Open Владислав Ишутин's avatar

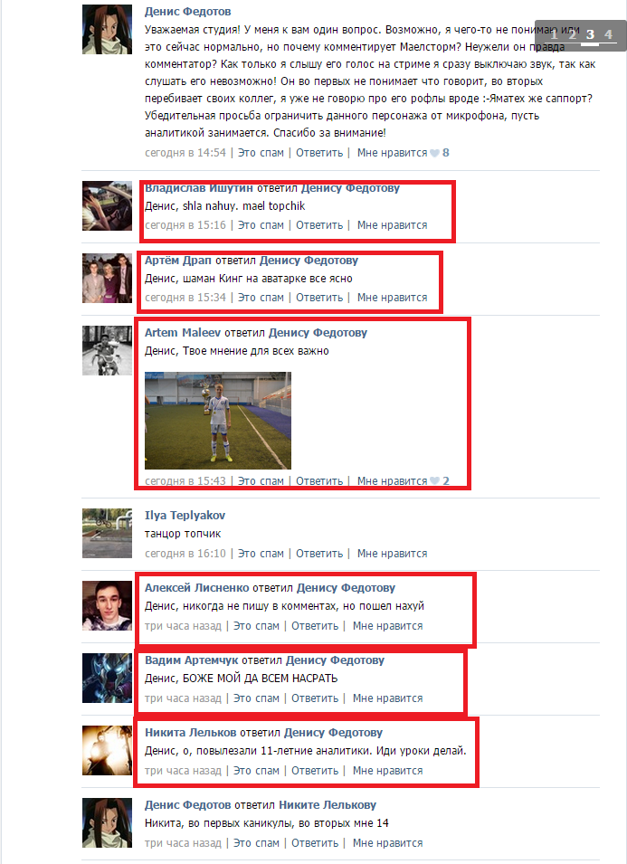pyautogui.click(x=107, y=205)
